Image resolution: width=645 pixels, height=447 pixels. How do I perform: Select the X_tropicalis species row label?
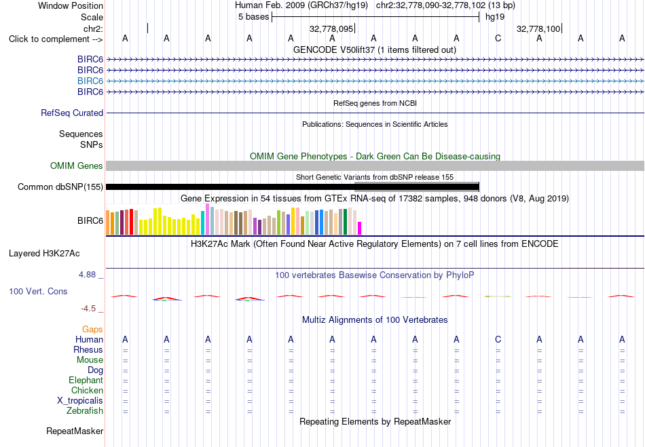pyautogui.click(x=80, y=401)
